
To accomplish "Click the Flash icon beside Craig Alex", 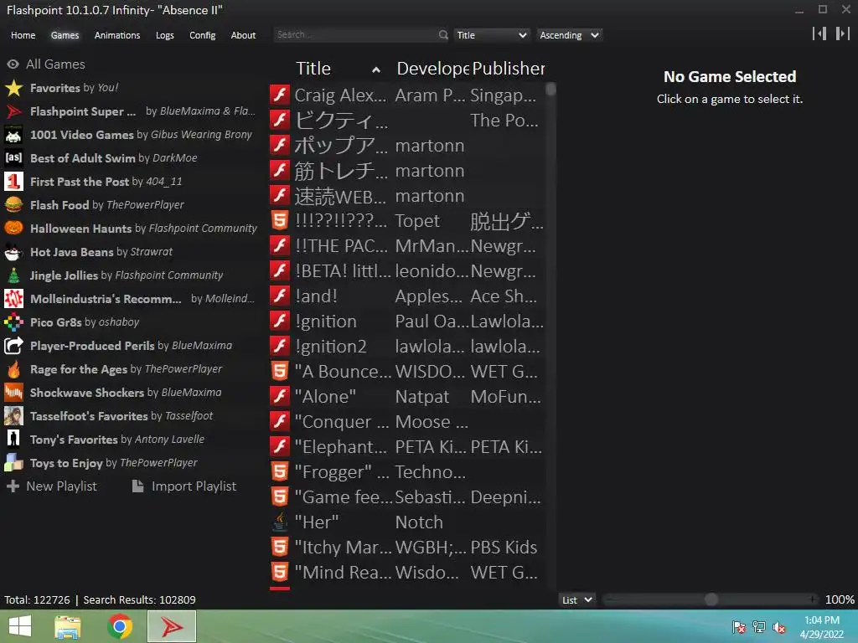I will [280, 95].
